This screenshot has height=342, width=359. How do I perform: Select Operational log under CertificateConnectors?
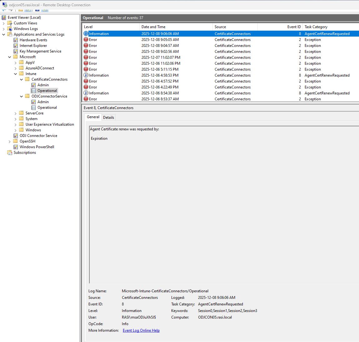click(x=47, y=91)
